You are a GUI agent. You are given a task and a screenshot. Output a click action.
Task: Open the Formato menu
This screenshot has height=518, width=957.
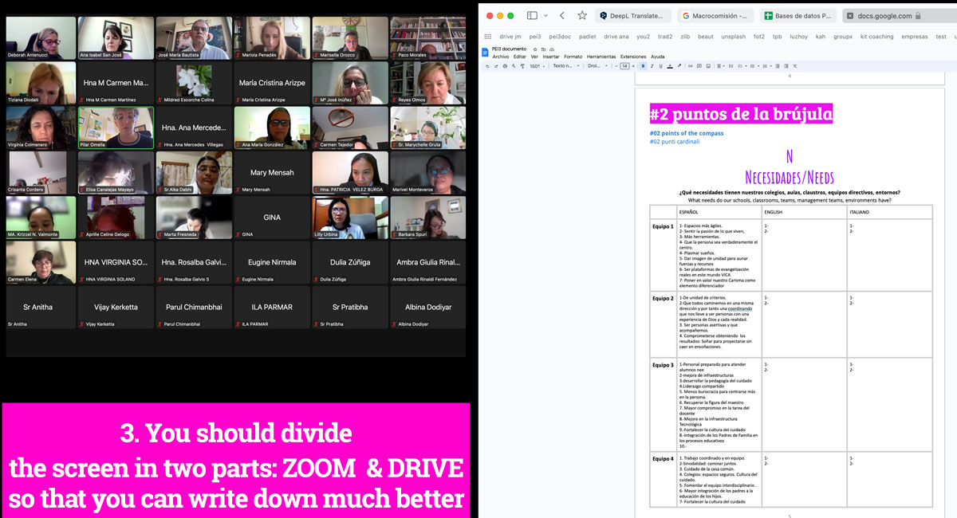(573, 57)
